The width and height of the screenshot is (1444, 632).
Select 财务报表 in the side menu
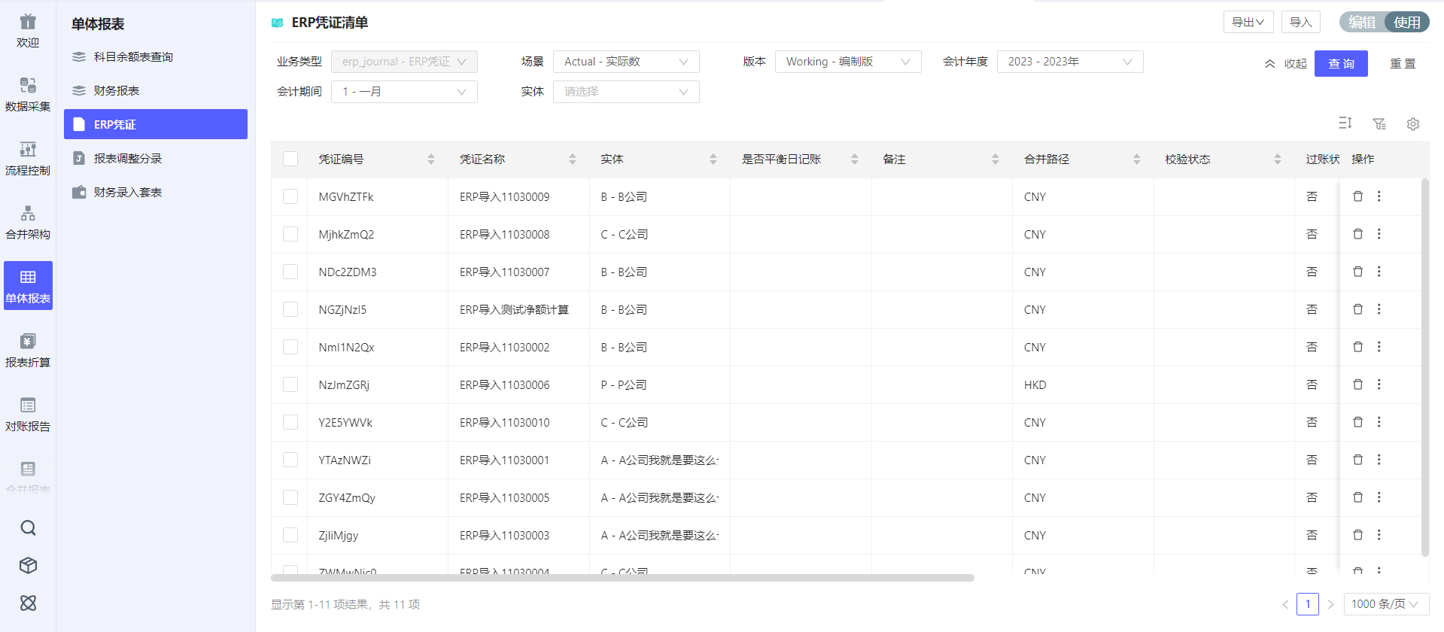tap(117, 91)
